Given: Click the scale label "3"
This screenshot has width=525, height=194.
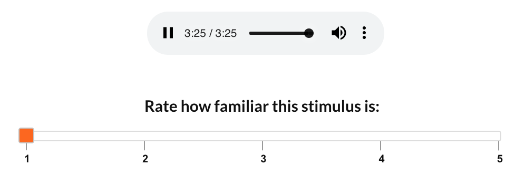Looking at the screenshot, I should pyautogui.click(x=263, y=159).
